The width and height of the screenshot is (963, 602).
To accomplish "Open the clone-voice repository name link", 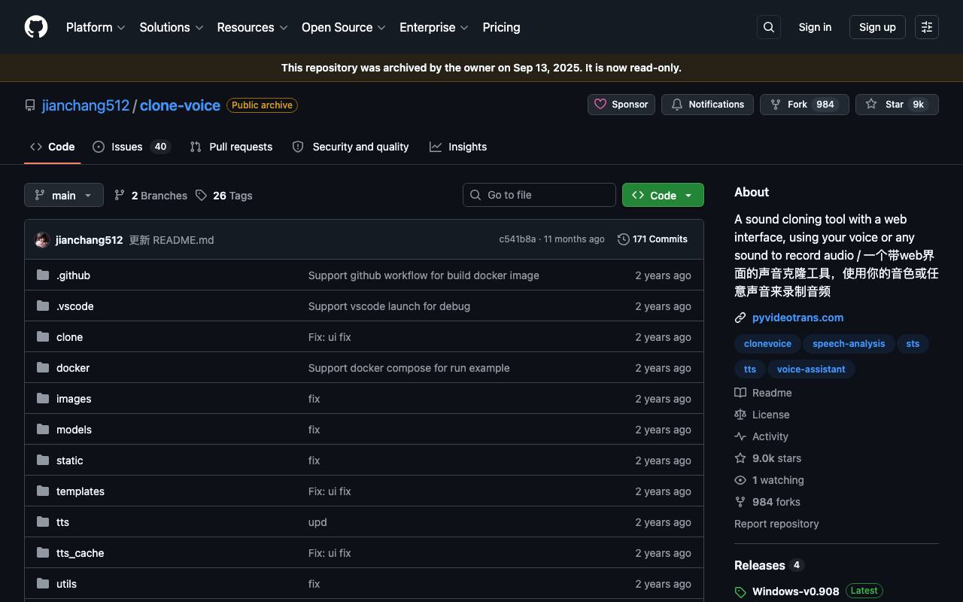I will [180, 105].
